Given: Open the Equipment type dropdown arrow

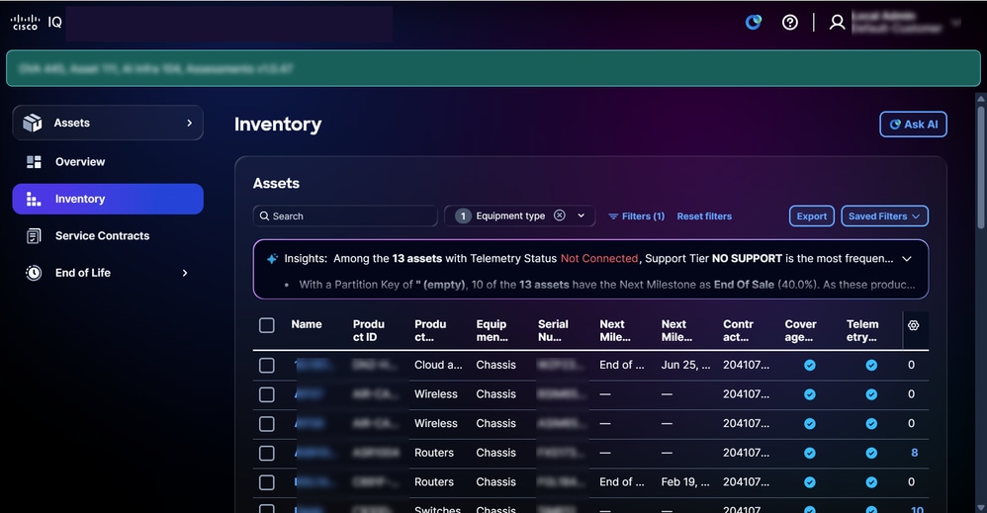Looking at the screenshot, I should [581, 215].
